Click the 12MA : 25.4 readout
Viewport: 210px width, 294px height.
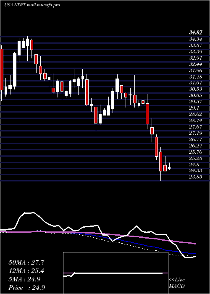point(26,271)
